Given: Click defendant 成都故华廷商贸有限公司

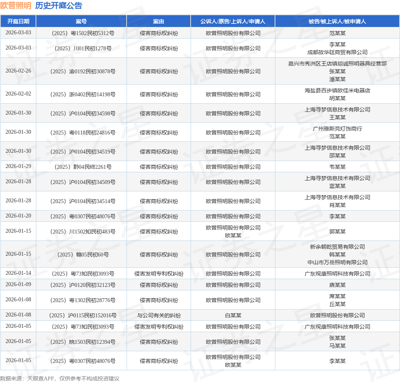Looking at the screenshot, I should tap(337, 52).
